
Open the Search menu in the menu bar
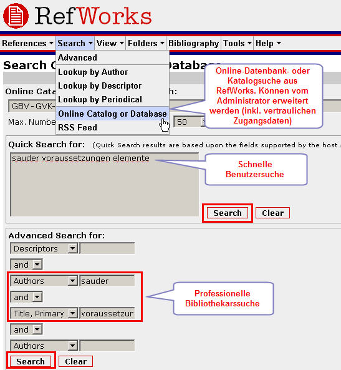(x=75, y=44)
